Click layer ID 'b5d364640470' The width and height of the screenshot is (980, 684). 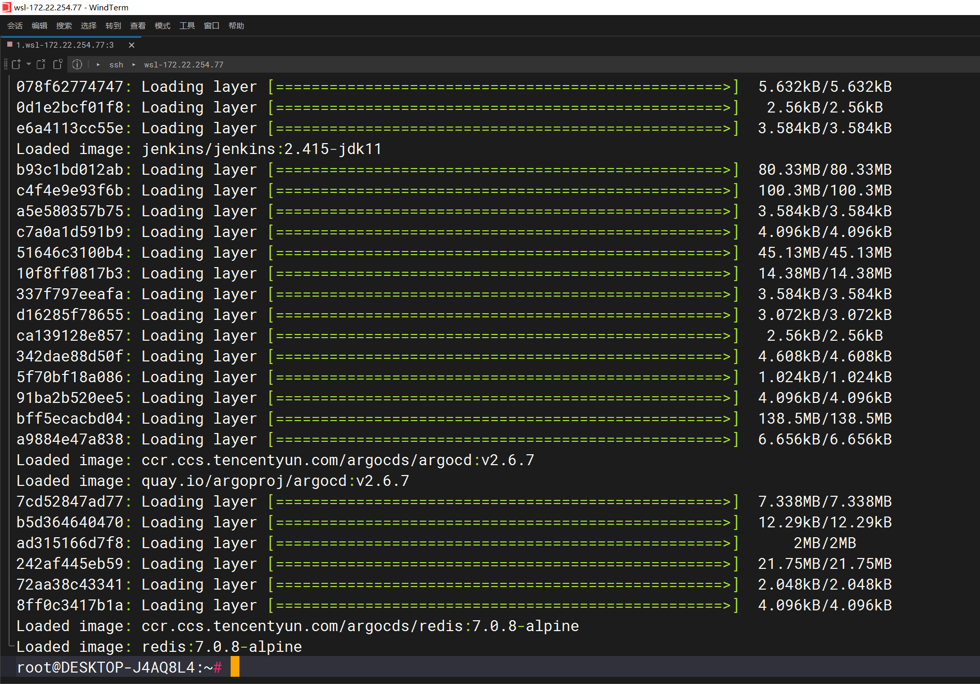coord(70,522)
